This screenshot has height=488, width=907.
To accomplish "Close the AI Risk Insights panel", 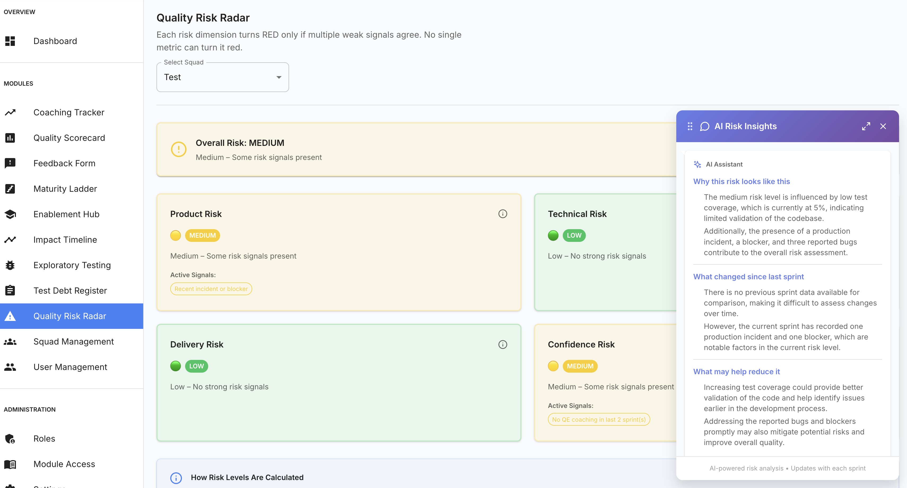I will click(x=883, y=127).
